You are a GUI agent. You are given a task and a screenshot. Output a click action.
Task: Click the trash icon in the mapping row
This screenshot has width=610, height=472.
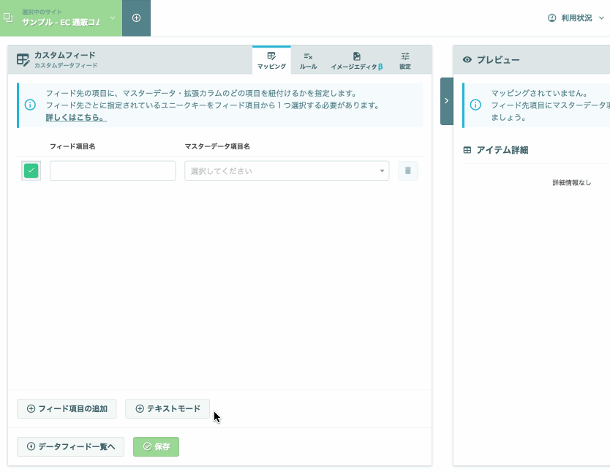pyautogui.click(x=408, y=171)
